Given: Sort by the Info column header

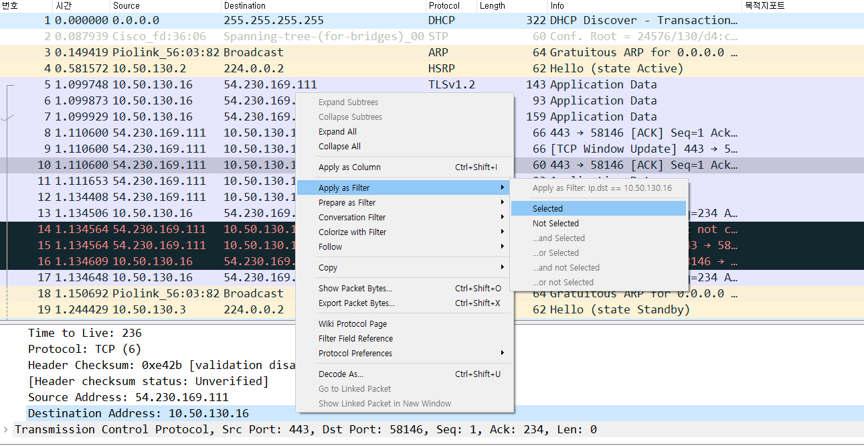Looking at the screenshot, I should [644, 5].
